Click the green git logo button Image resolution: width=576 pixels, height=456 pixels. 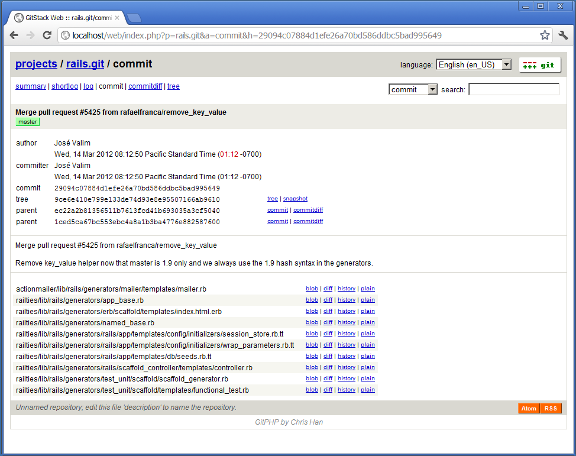click(x=539, y=65)
